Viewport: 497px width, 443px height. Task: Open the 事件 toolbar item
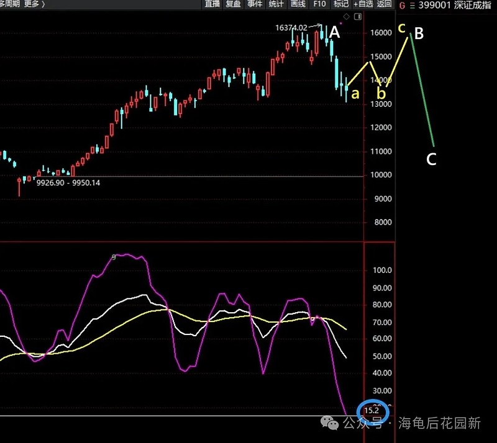coord(255,4)
